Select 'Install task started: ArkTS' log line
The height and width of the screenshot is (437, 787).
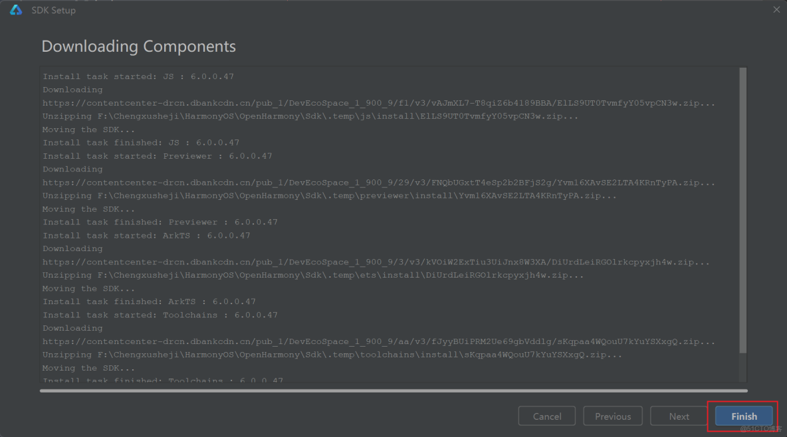point(146,236)
